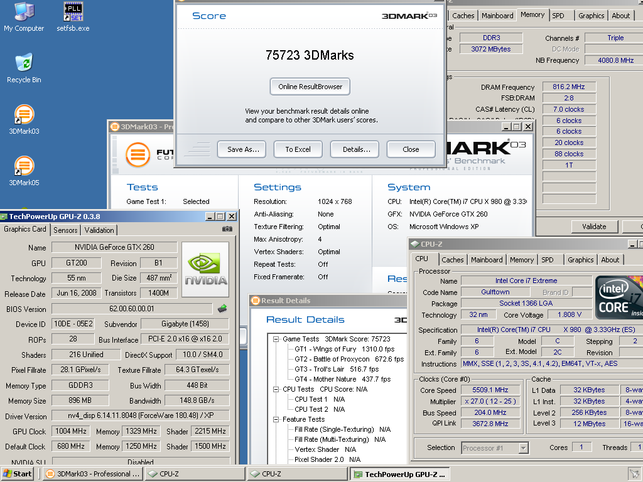Select the Pixel Shader 2.0 result row
643x482 pixels.
tap(327, 459)
